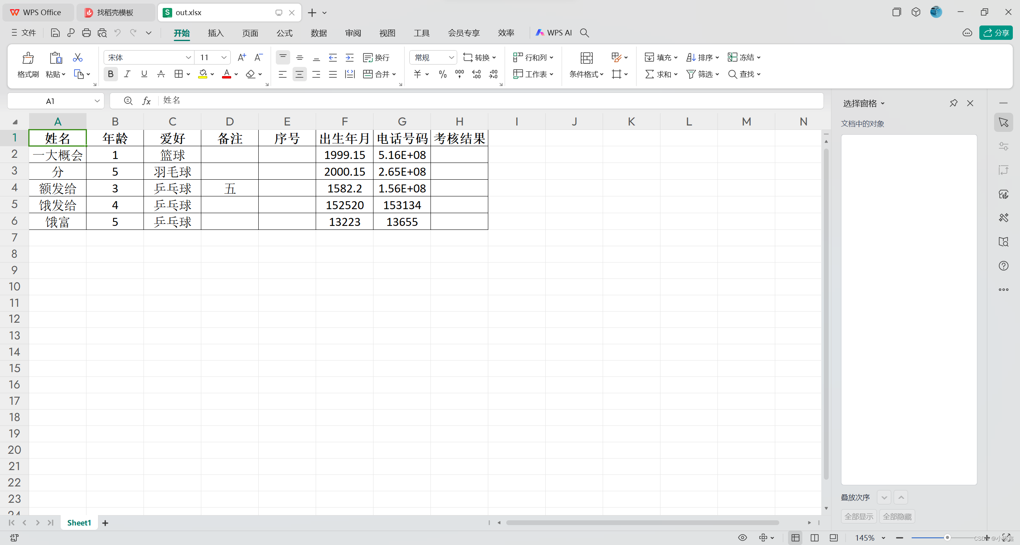Viewport: 1020px width, 545px height.
Task: Click the percent style icon
Action: point(442,74)
